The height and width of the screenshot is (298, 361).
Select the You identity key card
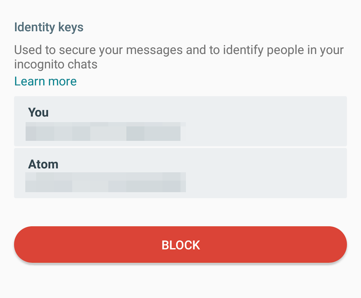click(180, 121)
